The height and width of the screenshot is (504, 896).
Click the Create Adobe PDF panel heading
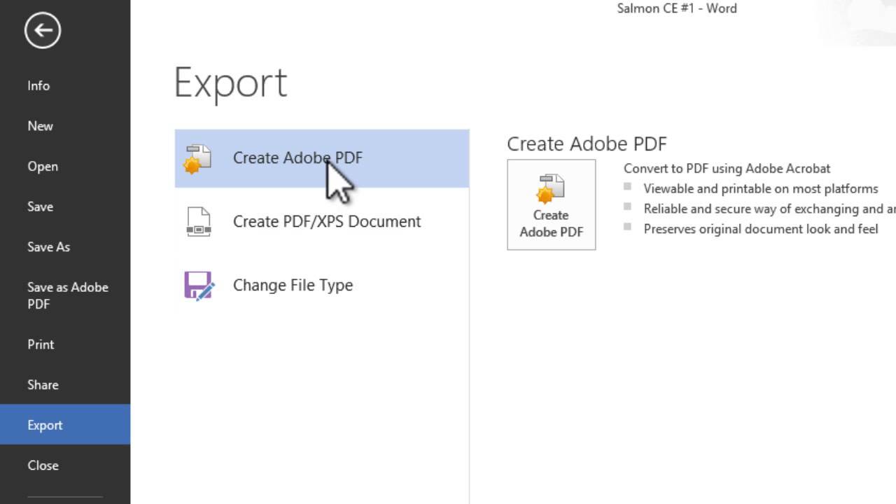pyautogui.click(x=587, y=143)
